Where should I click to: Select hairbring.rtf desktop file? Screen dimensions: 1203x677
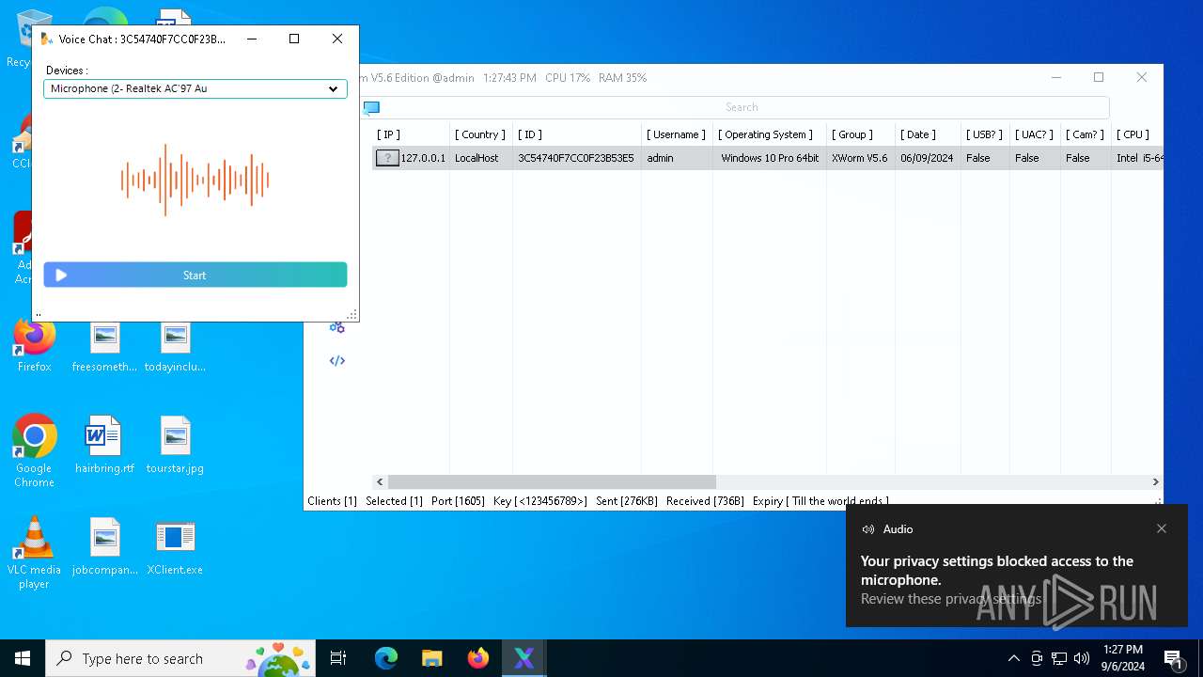click(104, 445)
